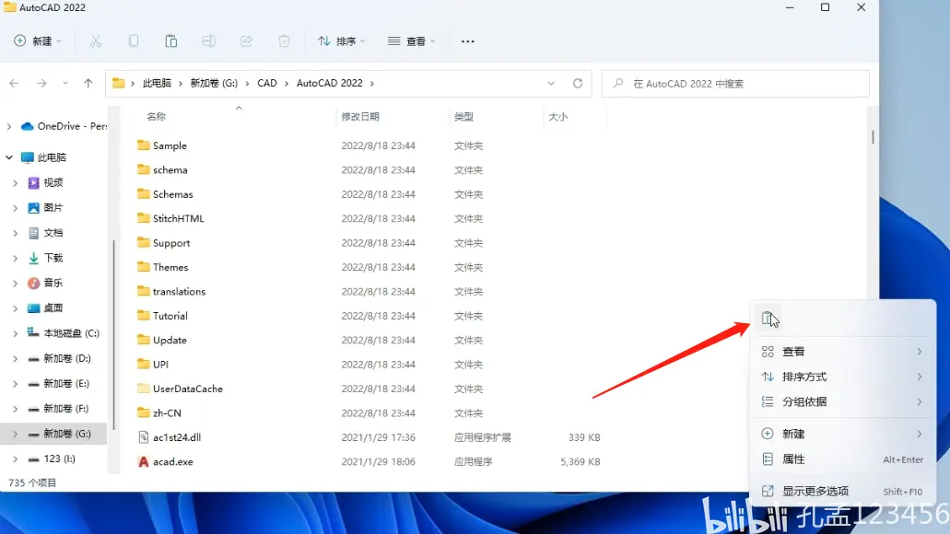Click the search magnifier icon
Viewport: 950px width, 534px height.
click(x=618, y=84)
